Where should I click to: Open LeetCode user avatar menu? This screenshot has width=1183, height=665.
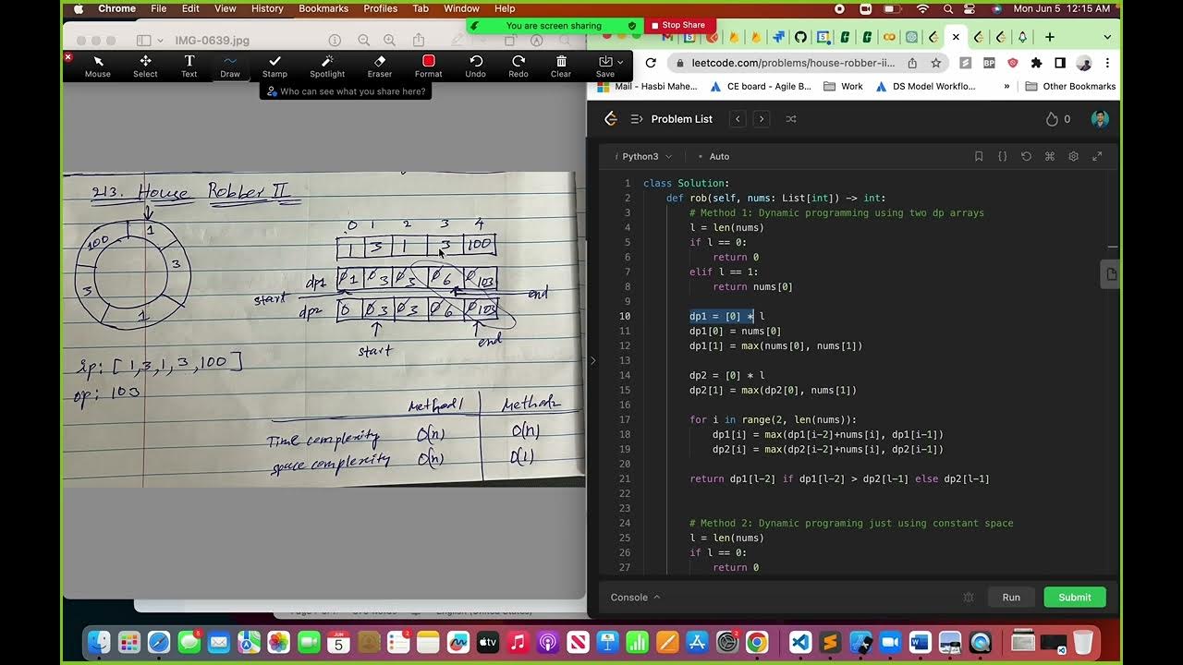[1100, 118]
